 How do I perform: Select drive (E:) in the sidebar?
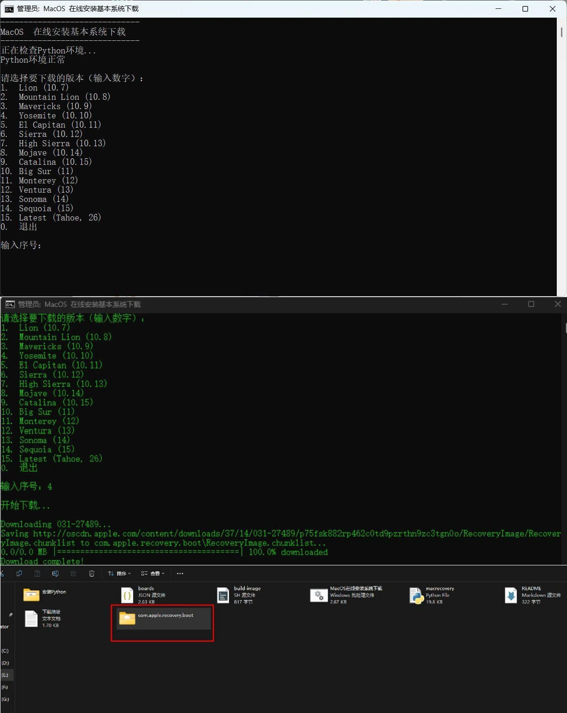click(5, 675)
